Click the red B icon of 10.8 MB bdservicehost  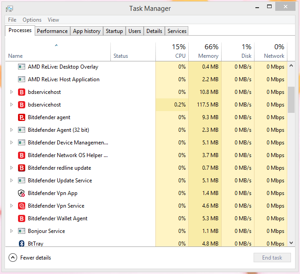(22, 92)
